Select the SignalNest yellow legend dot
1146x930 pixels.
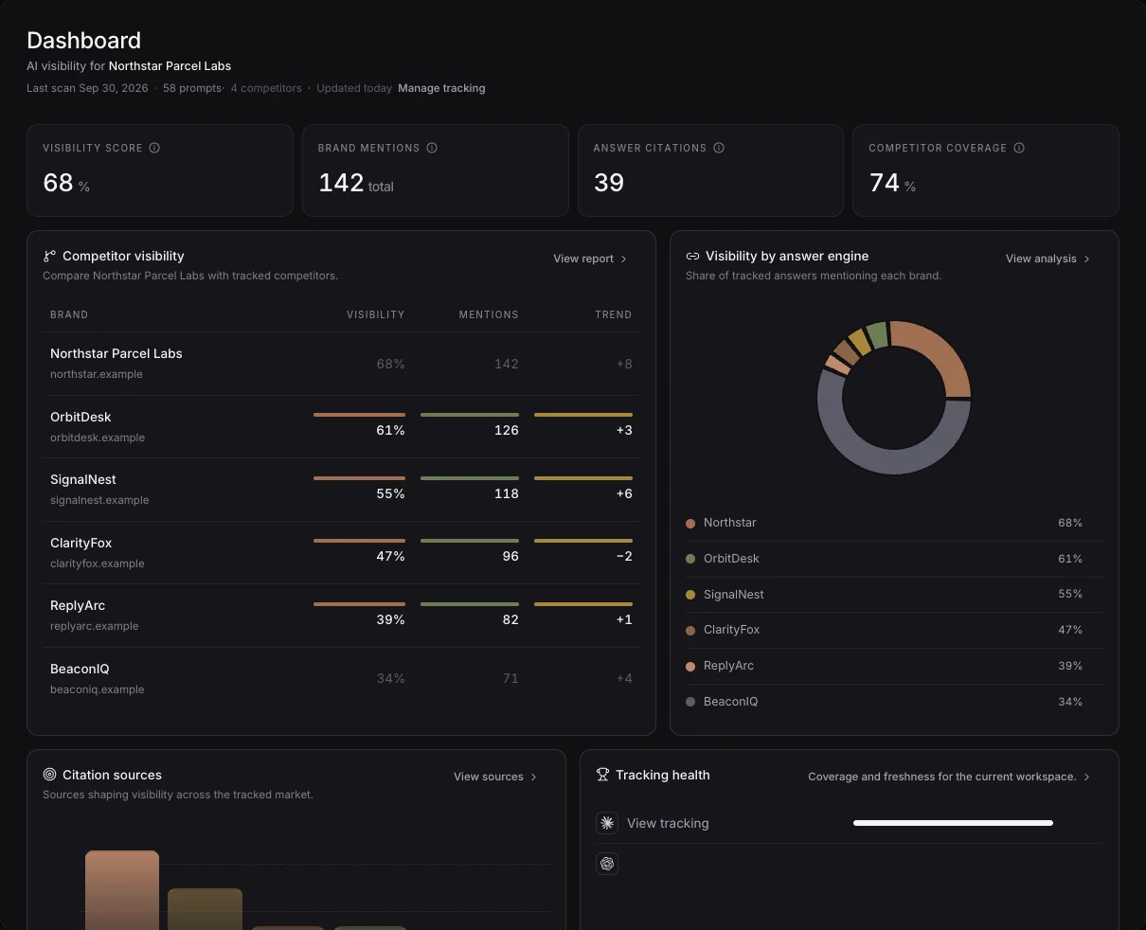690,595
